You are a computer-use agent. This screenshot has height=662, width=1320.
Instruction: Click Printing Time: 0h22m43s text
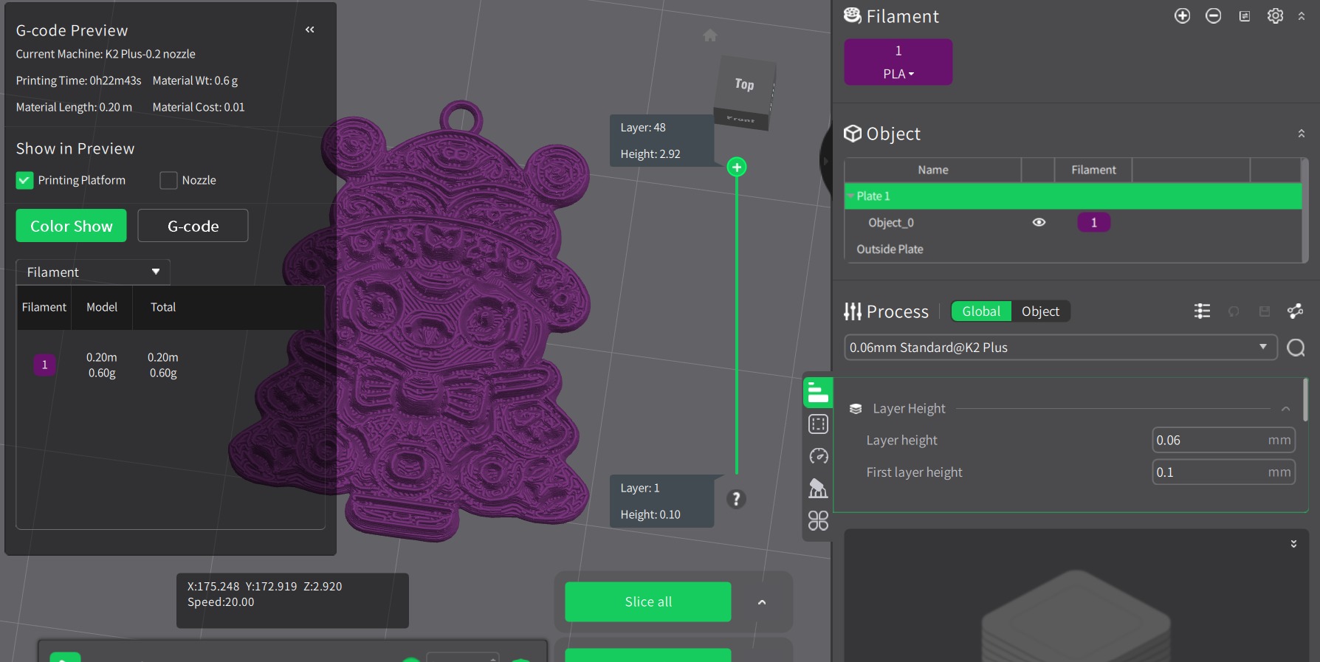[x=78, y=80]
